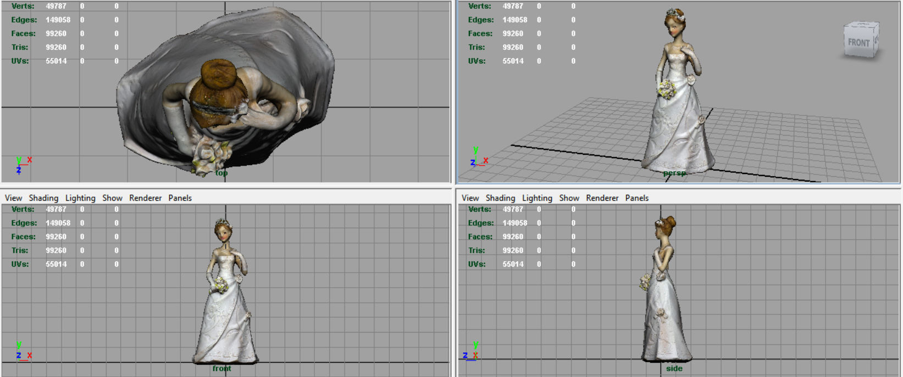Select the bride model in front viewport
Viewport: 903px width, 377px height.
pos(225,291)
